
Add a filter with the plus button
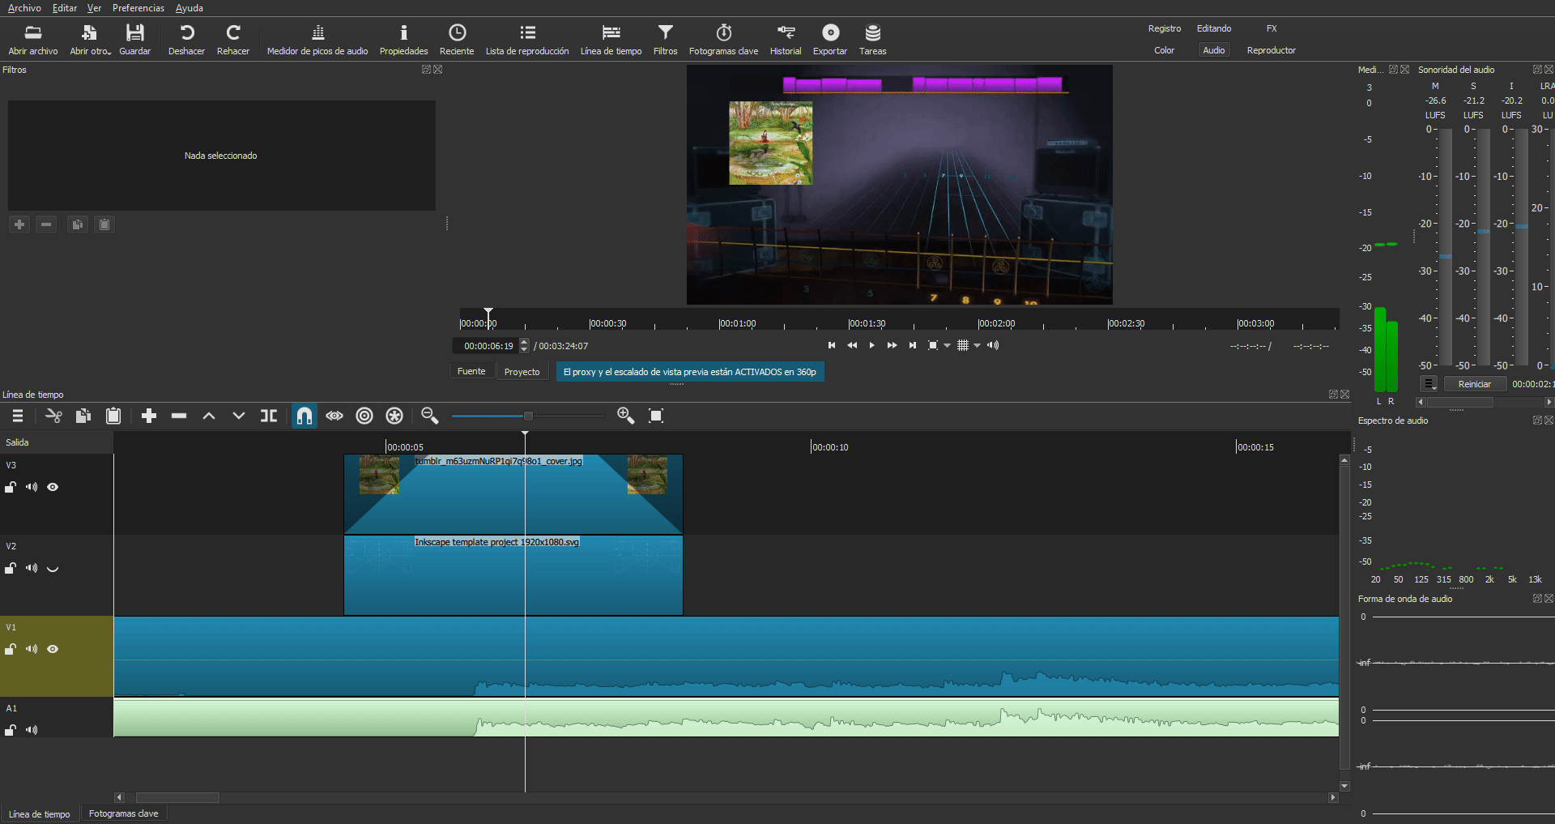click(x=19, y=224)
